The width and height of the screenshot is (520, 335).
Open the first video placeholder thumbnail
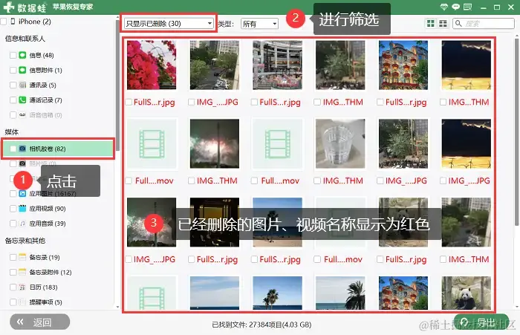click(x=152, y=143)
